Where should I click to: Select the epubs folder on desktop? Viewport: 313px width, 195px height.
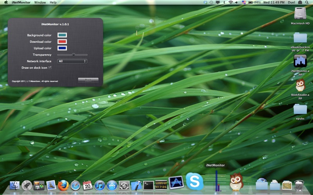pos(300,109)
